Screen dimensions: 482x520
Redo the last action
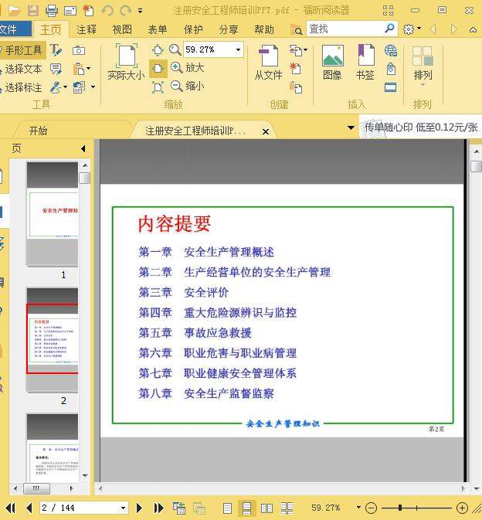(x=126, y=11)
